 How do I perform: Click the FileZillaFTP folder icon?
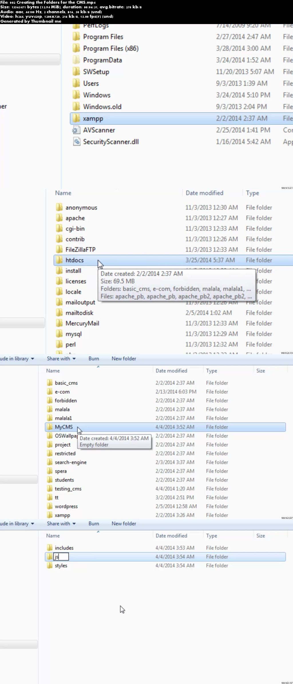coord(59,249)
